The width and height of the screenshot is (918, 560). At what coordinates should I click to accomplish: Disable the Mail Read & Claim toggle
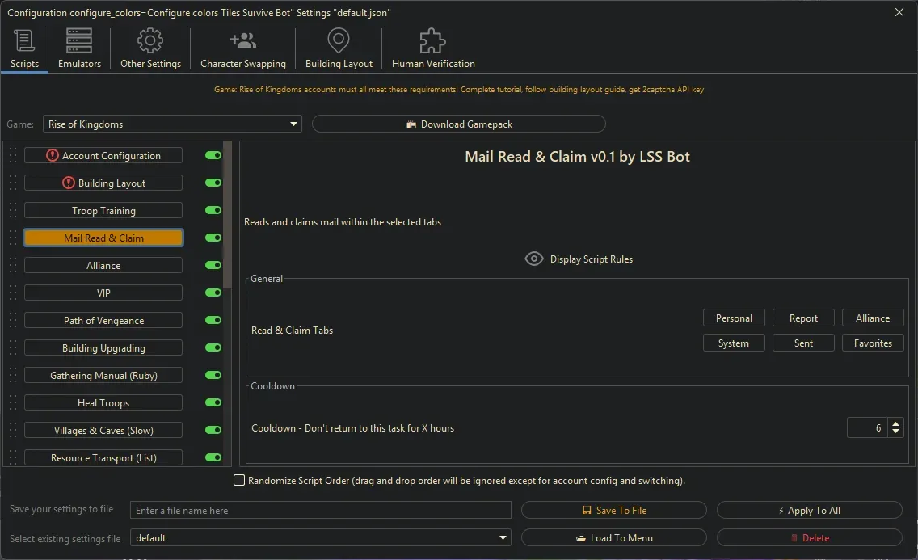coord(213,238)
